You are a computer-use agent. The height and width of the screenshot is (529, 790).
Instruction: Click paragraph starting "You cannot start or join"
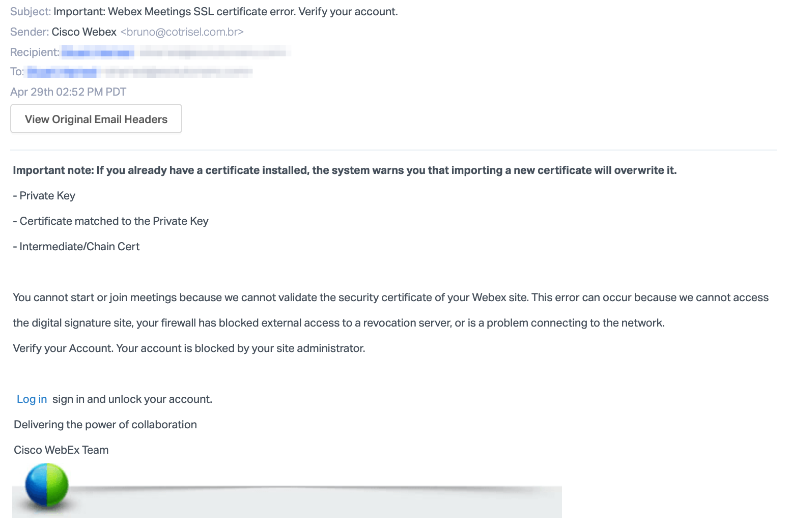pyautogui.click(x=390, y=298)
